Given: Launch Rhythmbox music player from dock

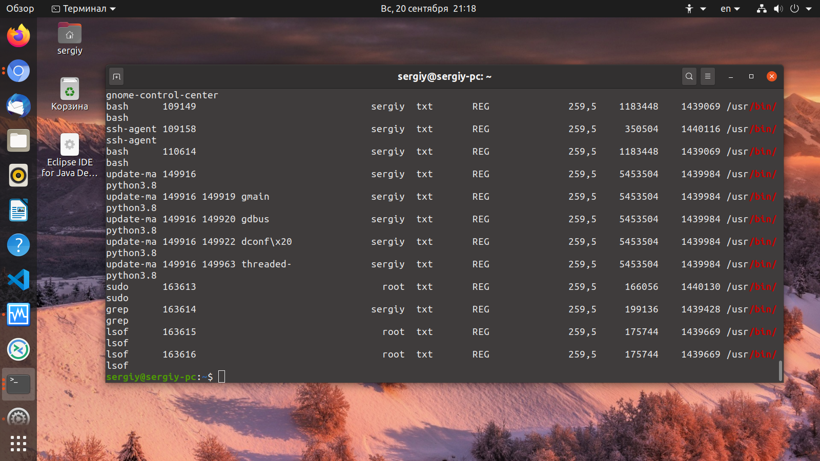Looking at the screenshot, I should 18,175.
